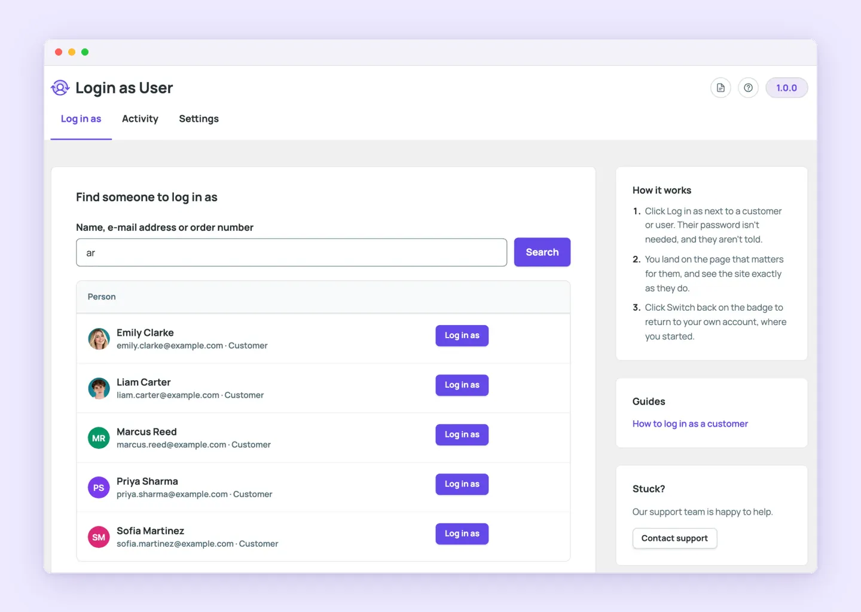The height and width of the screenshot is (612, 861).
Task: Click the How it works heading
Action: [662, 190]
